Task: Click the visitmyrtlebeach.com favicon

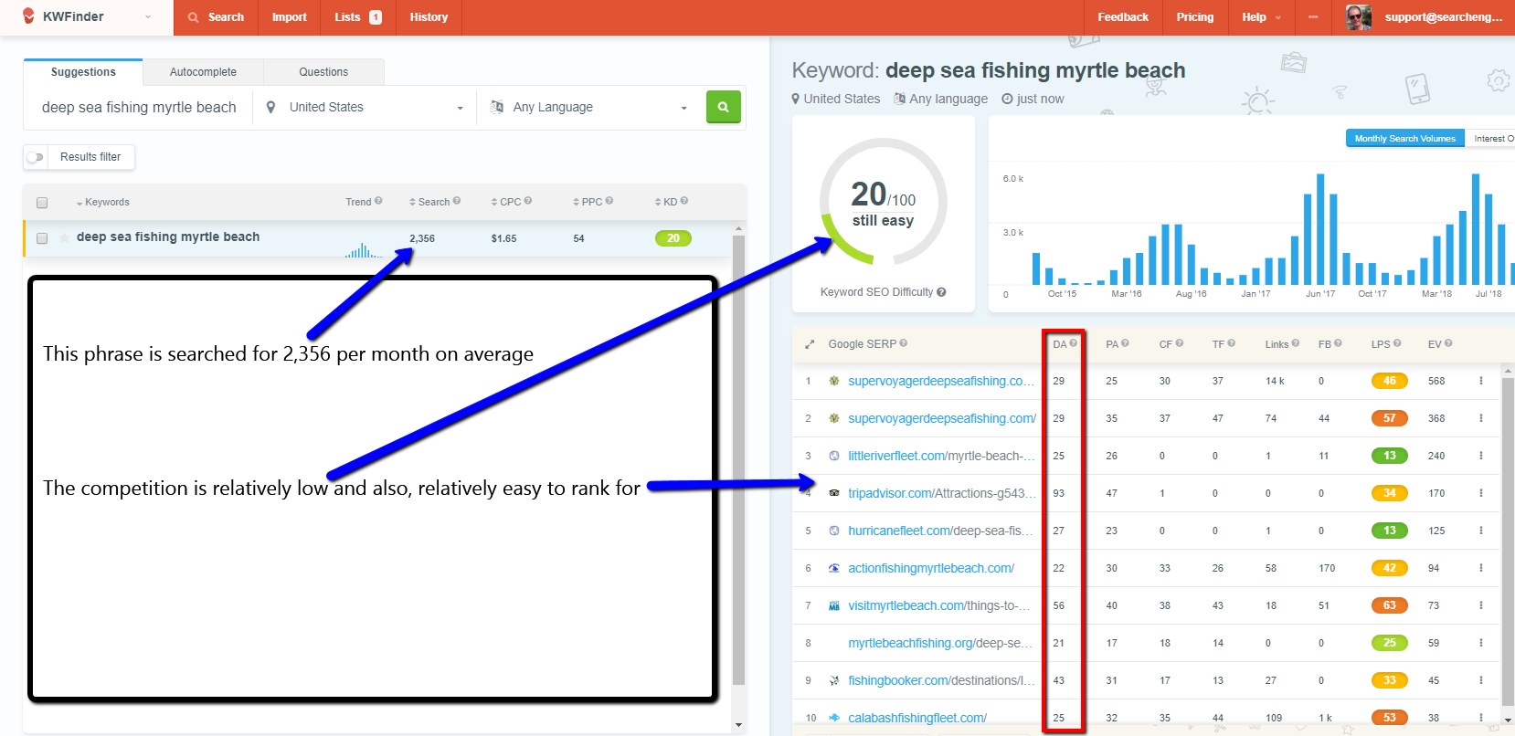Action: (833, 605)
